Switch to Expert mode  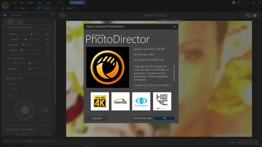point(67,8)
